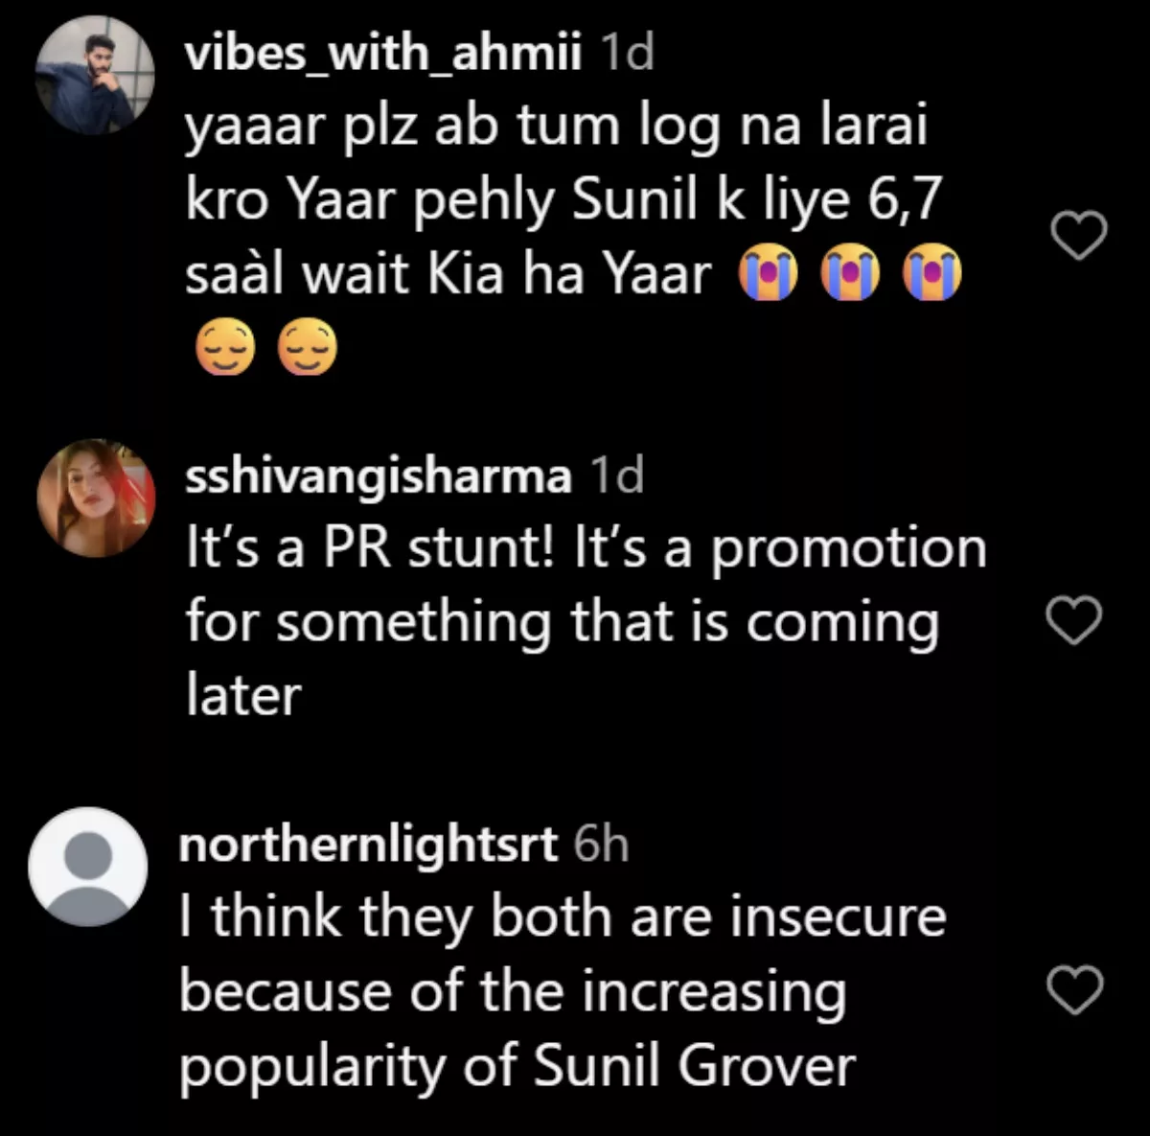
Task: Click northernlightsrt's default avatar icon
Action: pyautogui.click(x=88, y=867)
